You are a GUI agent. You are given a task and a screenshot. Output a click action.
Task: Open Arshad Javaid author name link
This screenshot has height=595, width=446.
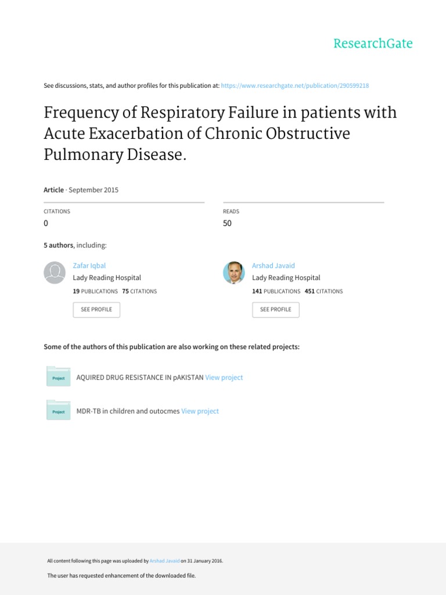273,266
